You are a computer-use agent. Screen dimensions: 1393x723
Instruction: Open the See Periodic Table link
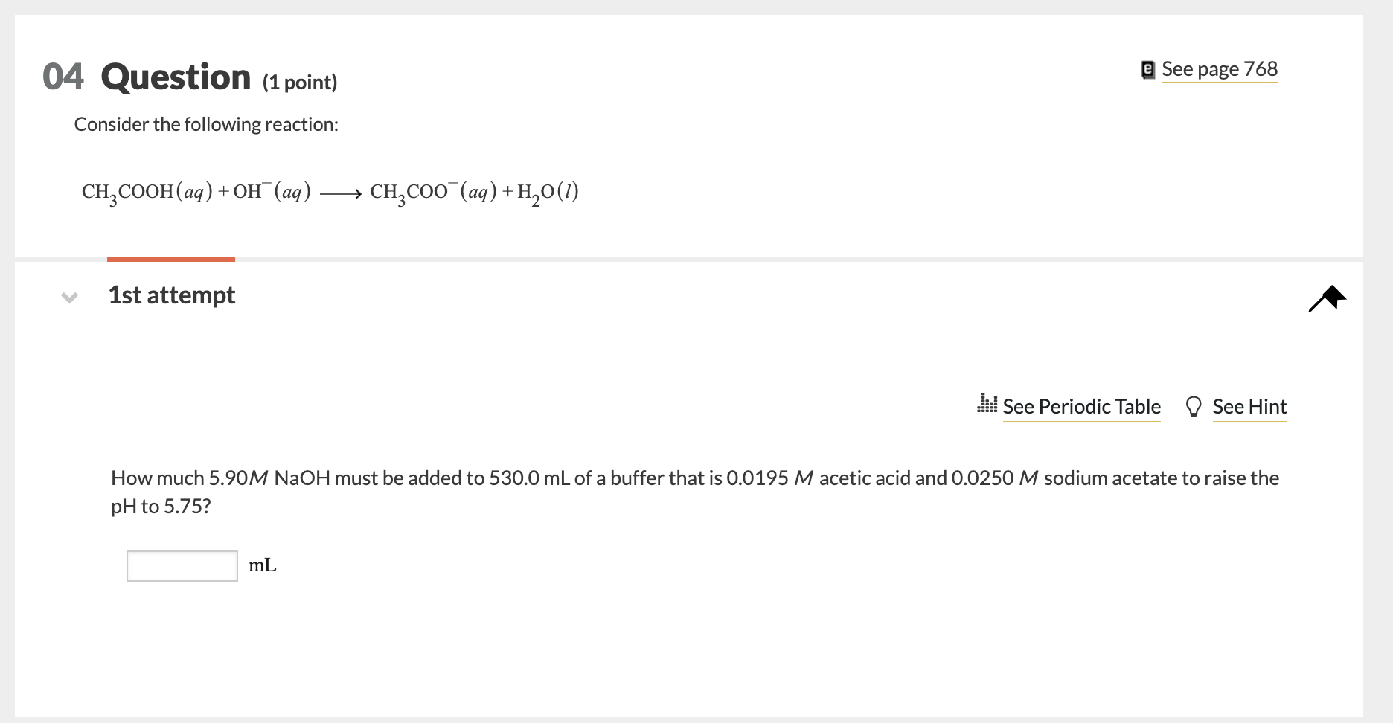1081,406
